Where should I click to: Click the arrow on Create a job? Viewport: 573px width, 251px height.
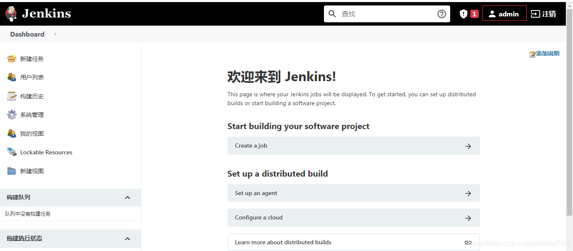pos(468,146)
